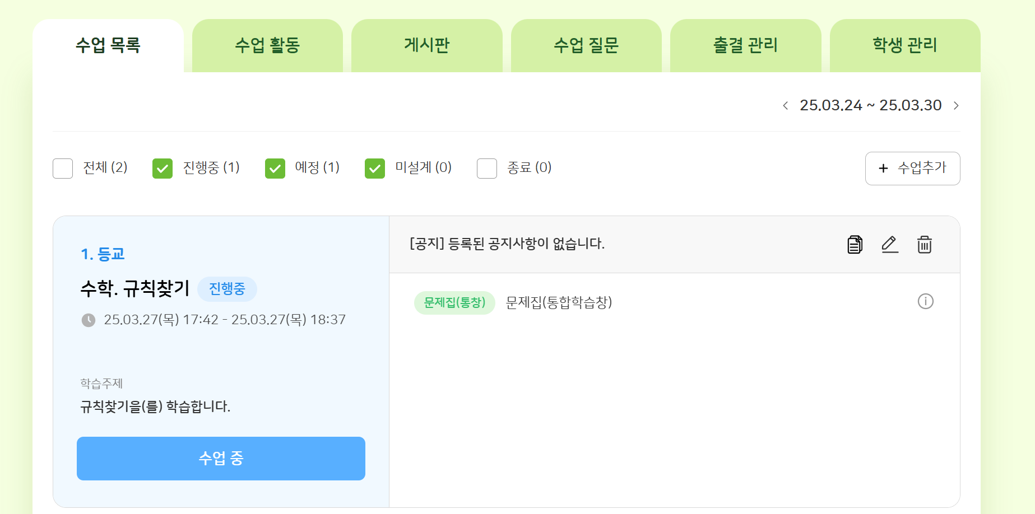Switch to the 수업 활동 tab
The height and width of the screenshot is (514, 1035).
[267, 45]
